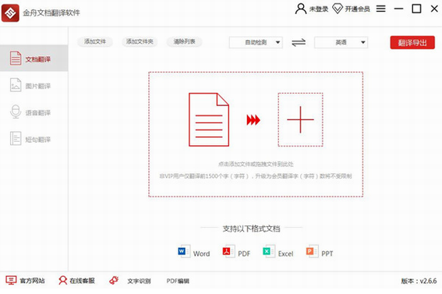The width and height of the screenshot is (442, 294).
Task: Open the 在线客服 support link
Action: click(x=83, y=281)
